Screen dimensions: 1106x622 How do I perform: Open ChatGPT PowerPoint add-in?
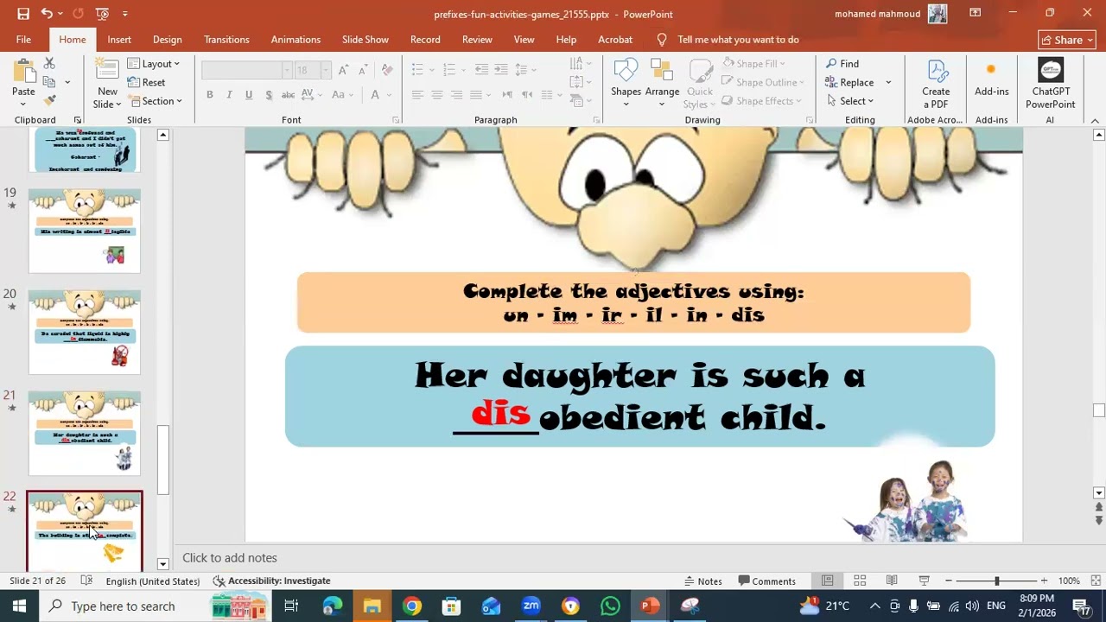coord(1051,84)
